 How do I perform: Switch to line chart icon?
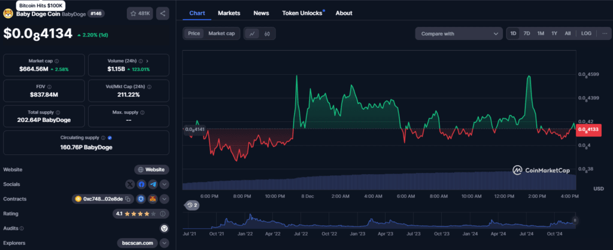(252, 33)
